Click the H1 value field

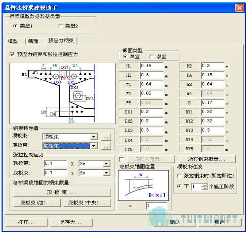152,66
